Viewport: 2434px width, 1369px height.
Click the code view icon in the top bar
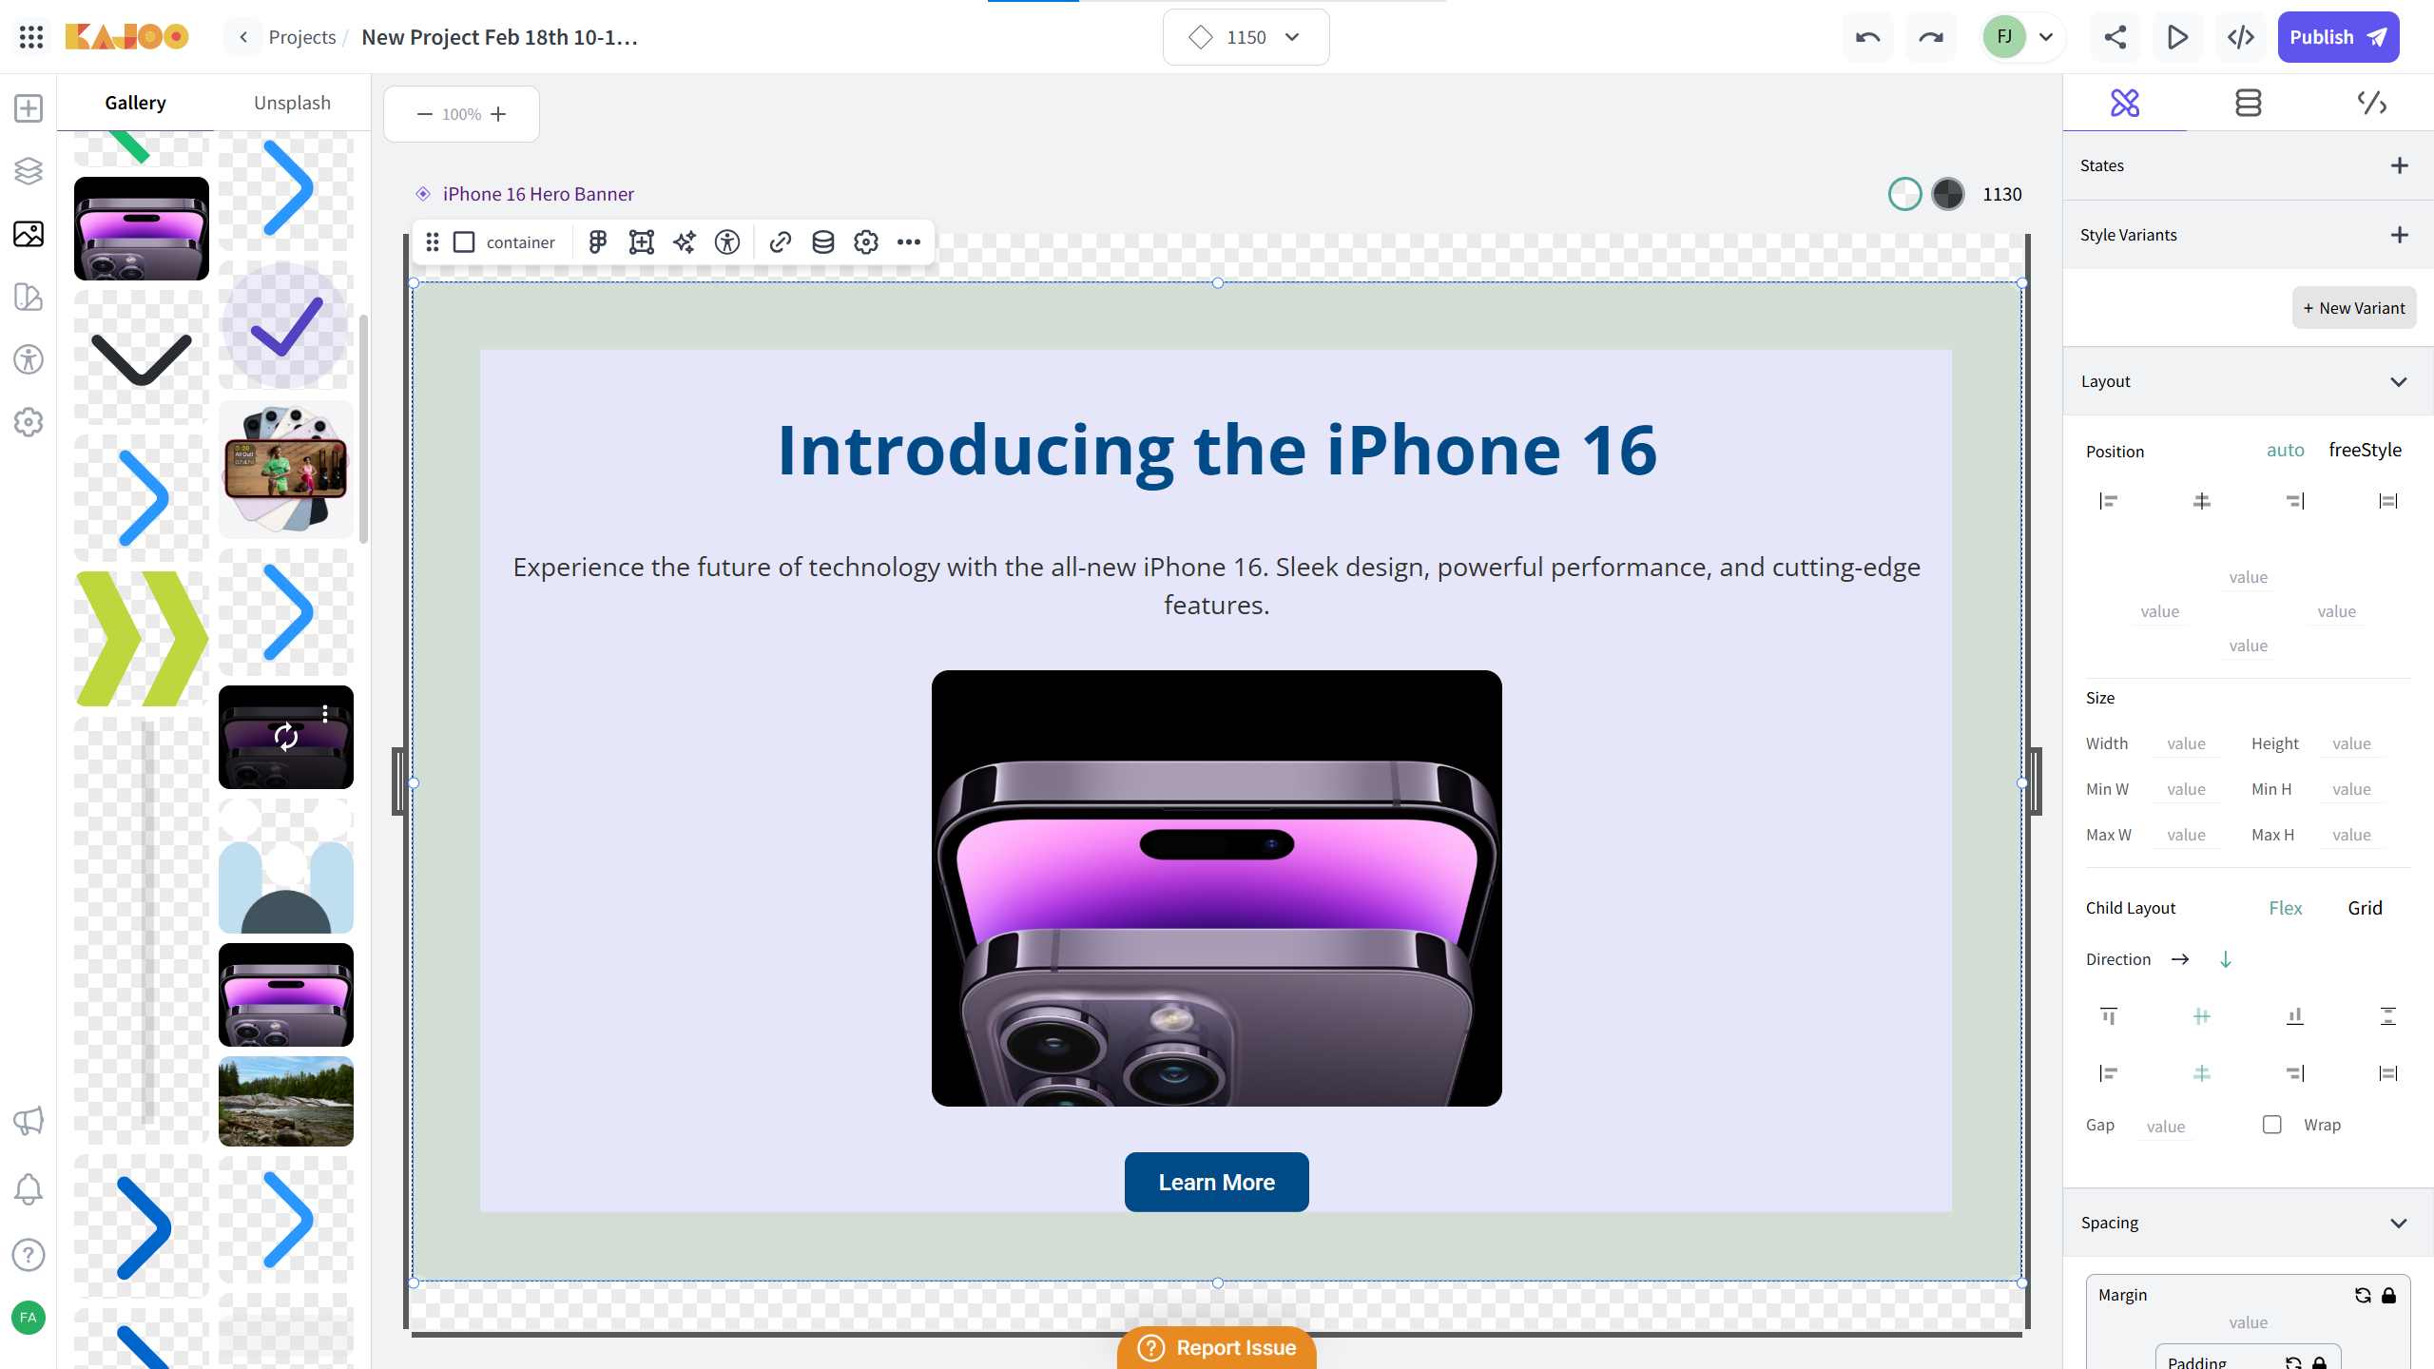(x=2241, y=37)
